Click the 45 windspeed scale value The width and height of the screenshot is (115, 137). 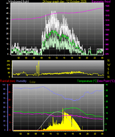(x=7, y=8)
